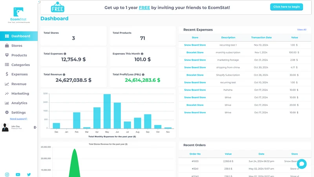
Task: Click order number #1003
Action: (195, 161)
